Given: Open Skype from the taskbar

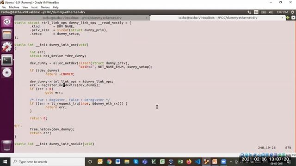Looking at the screenshot, I should [136, 162].
